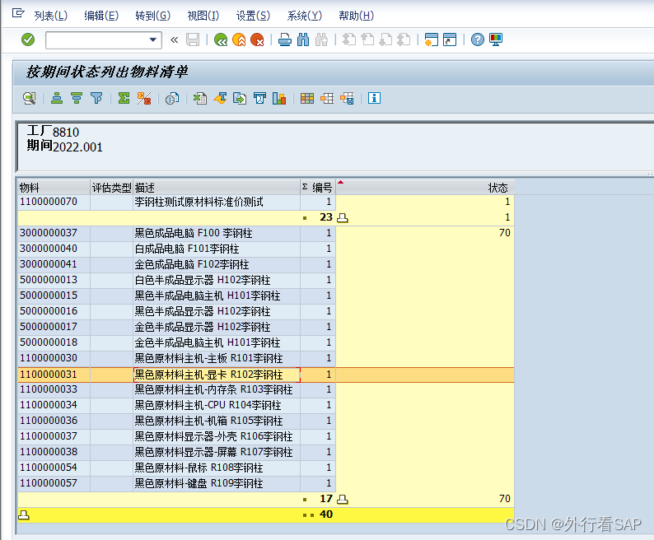Open the 设置(S) menu
The width and height of the screenshot is (654, 540).
[253, 16]
